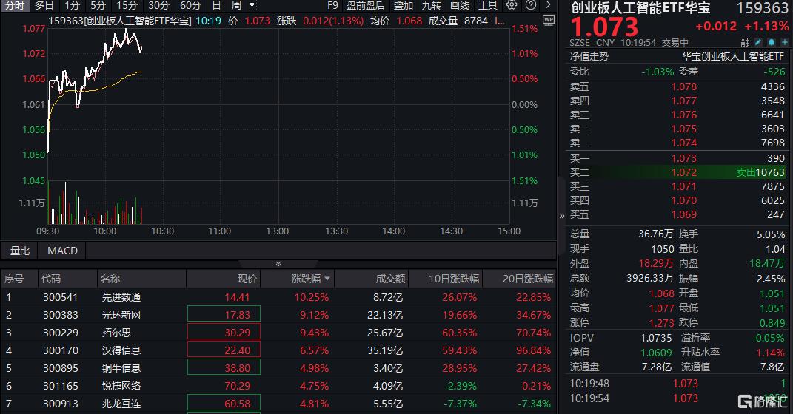Switch to 多日 multi-day chart tab
This screenshot has height=414, width=793.
pyautogui.click(x=44, y=6)
